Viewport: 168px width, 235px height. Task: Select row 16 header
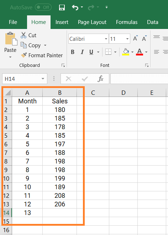pos(6,230)
